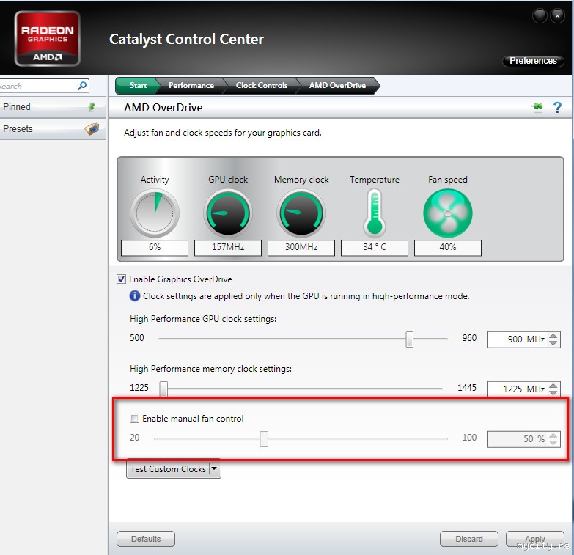Image resolution: width=574 pixels, height=555 pixels.
Task: Click the 50 % fan speed field
Action: [x=524, y=439]
